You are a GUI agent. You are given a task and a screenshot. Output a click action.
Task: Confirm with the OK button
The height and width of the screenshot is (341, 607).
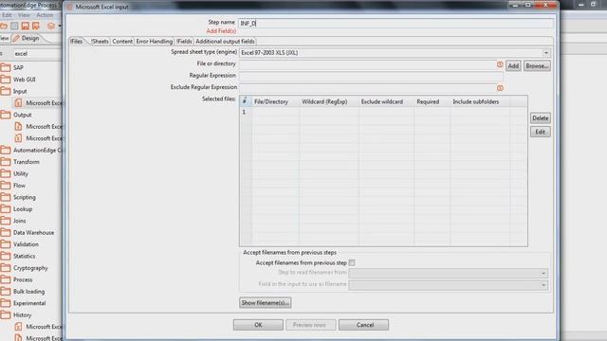coord(258,325)
